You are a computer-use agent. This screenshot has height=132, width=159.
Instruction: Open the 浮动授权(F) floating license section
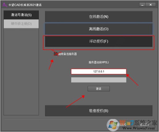pos(99,41)
